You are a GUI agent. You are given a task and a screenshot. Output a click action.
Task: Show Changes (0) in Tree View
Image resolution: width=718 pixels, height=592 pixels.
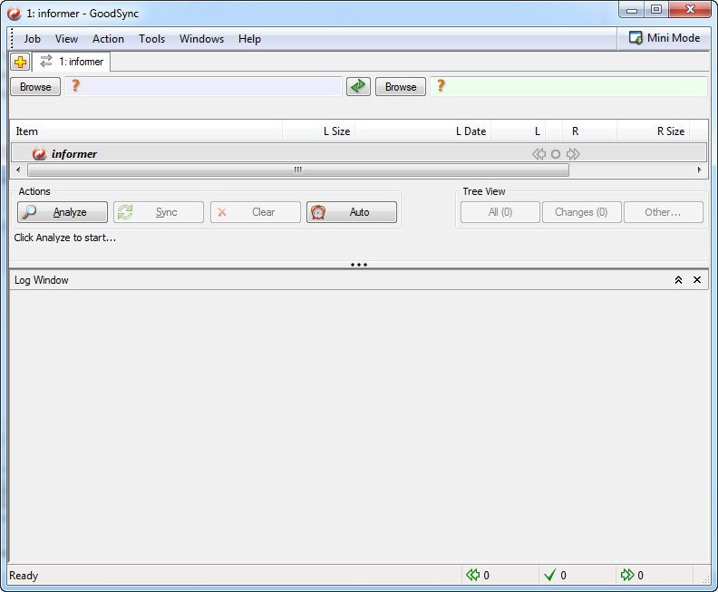(x=581, y=212)
